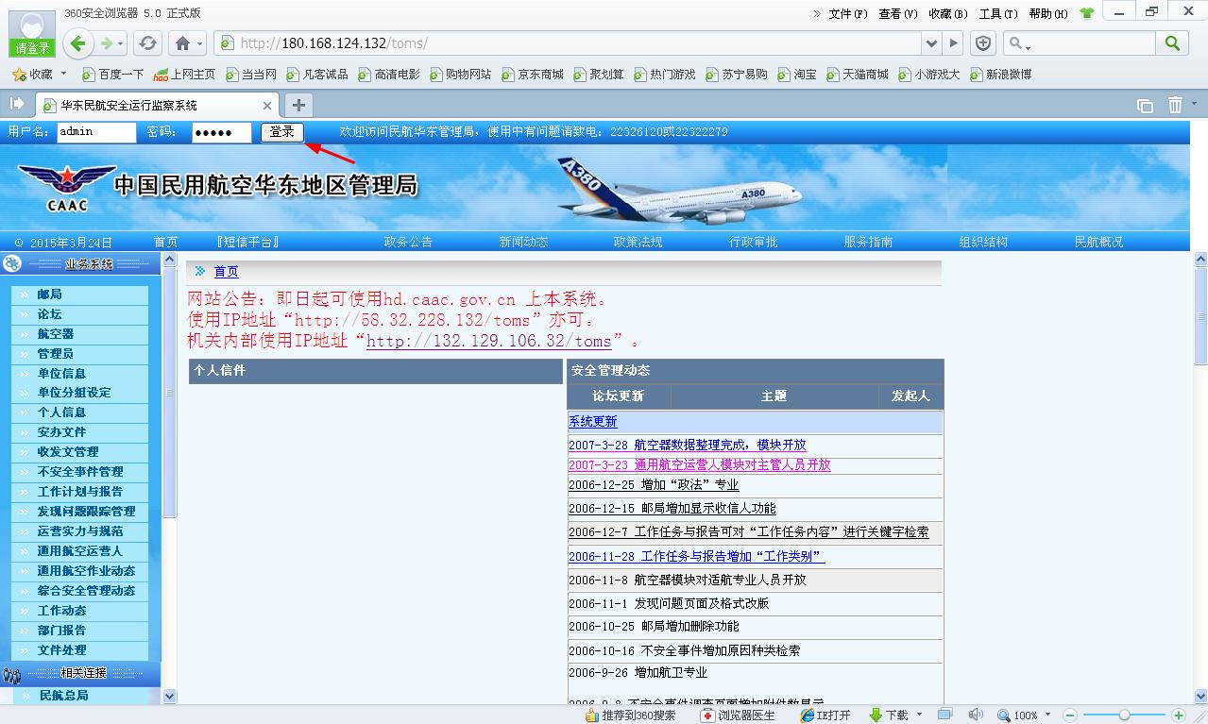1208x724 pixels.
Task: Open the 查看(V) menu
Action: 898,13
